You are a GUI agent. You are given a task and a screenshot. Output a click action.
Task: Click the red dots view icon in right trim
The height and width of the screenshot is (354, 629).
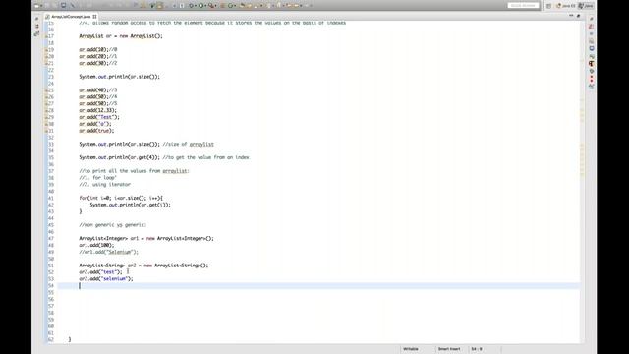pyautogui.click(x=592, y=79)
